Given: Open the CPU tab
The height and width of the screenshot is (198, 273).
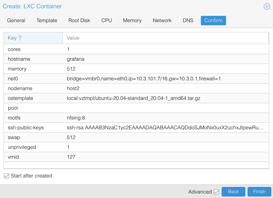Looking at the screenshot, I should [107, 20].
